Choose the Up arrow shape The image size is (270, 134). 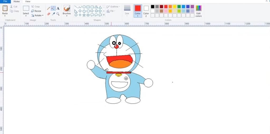(x=100, y=11)
